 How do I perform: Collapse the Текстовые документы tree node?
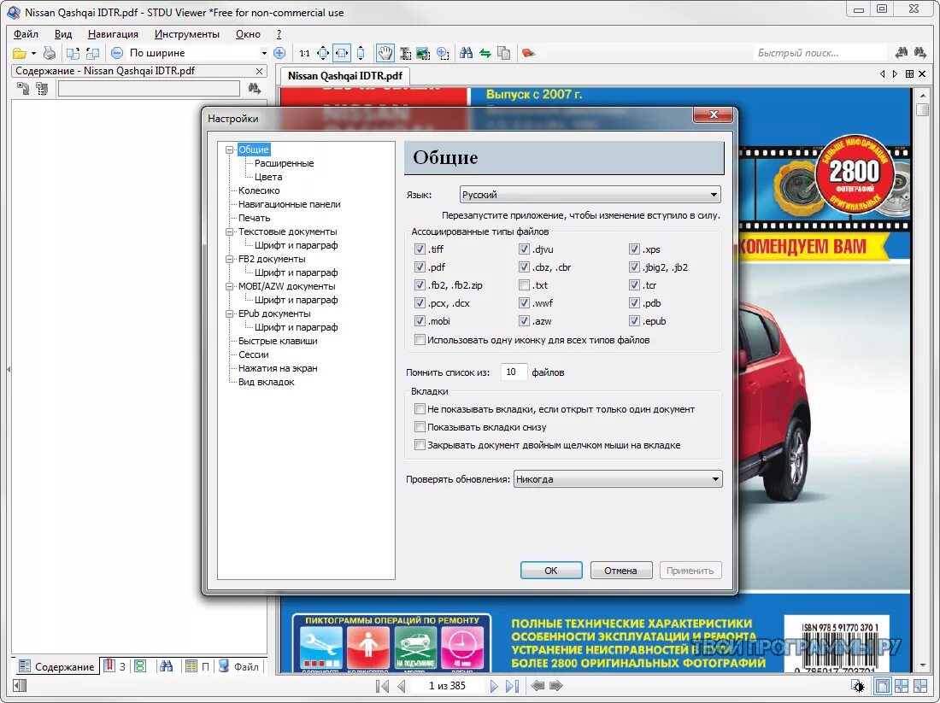pos(229,231)
